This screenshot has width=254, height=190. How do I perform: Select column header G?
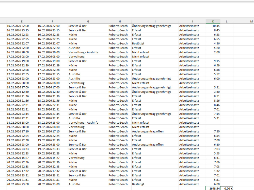(88, 21)
